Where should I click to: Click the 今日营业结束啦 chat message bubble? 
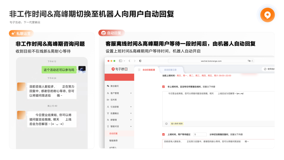coord(52,119)
